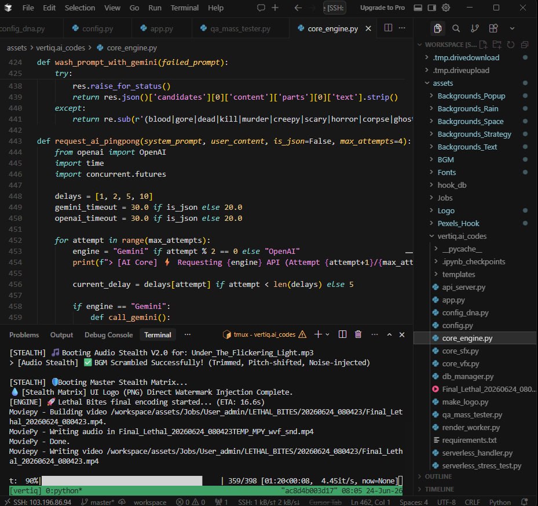Expand the Backgrounds_Popup folder
Viewport: 538px width, 506px height.
(x=471, y=96)
